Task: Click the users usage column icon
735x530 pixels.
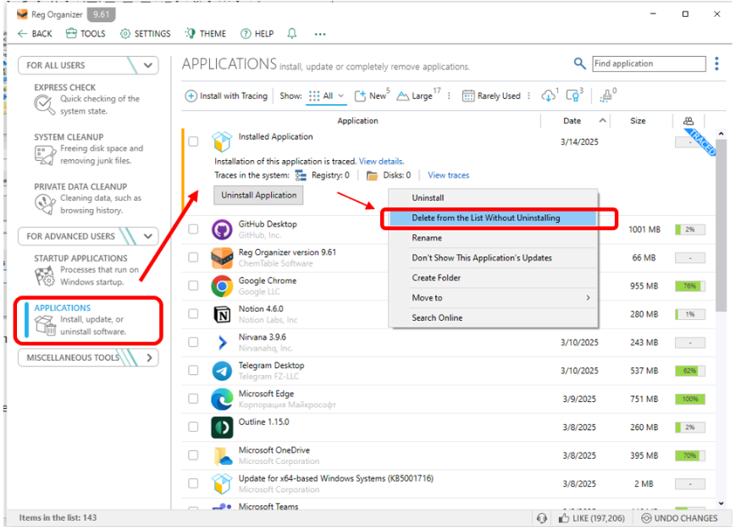Action: click(688, 121)
